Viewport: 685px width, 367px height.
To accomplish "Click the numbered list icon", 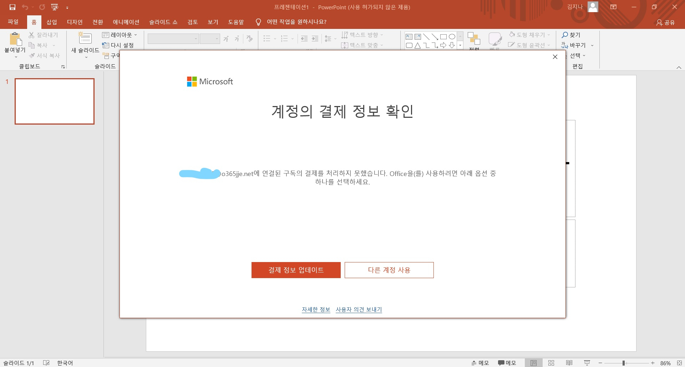I will (x=284, y=39).
